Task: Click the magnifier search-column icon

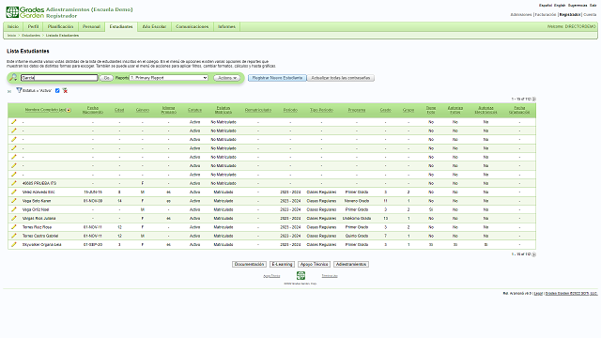Action: 13,77
